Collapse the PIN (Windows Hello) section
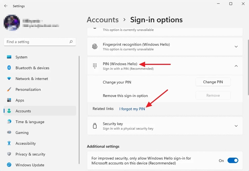The height and width of the screenshot is (171, 249). pyautogui.click(x=236, y=66)
